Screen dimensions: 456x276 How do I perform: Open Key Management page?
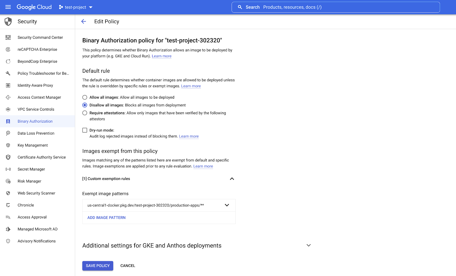coord(33,145)
